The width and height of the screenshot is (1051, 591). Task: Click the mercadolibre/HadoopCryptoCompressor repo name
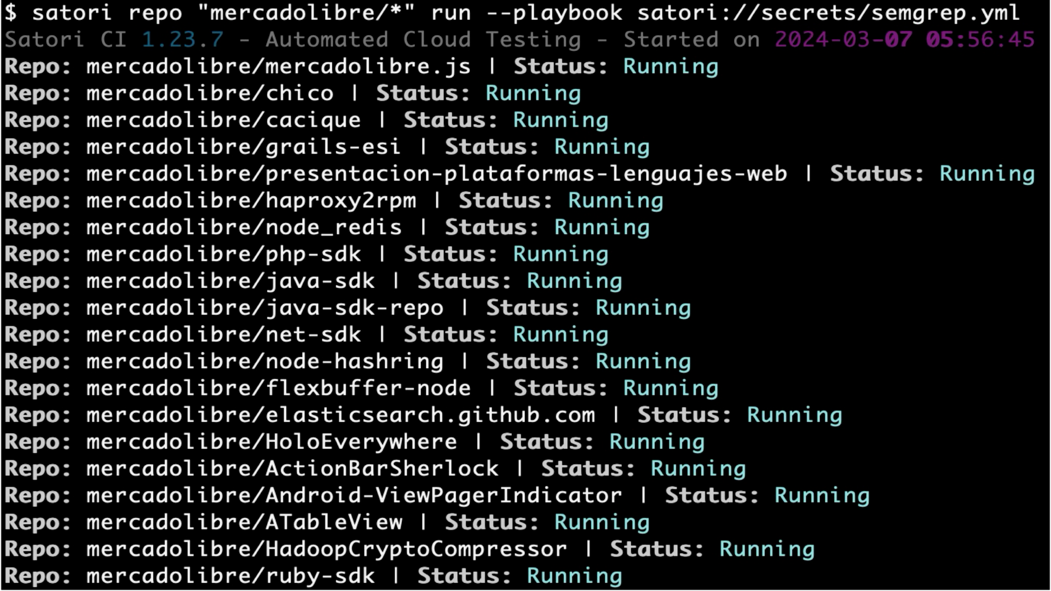[x=326, y=549]
